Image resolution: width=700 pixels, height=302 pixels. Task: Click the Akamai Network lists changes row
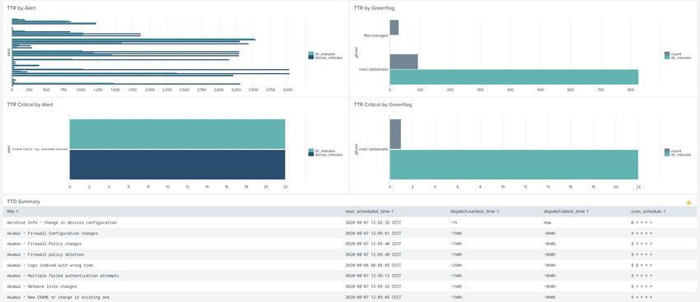[349, 286]
